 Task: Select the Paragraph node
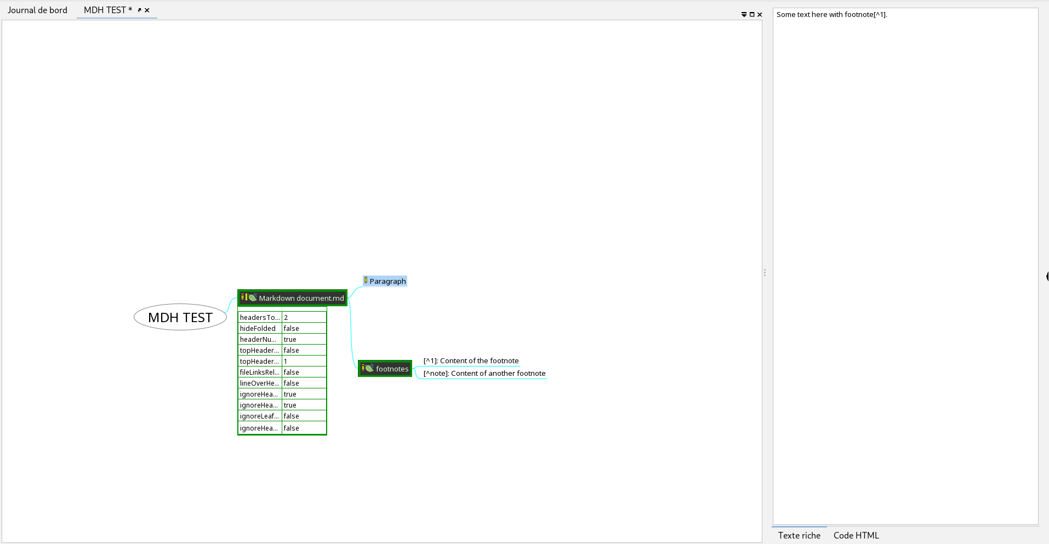[x=385, y=281]
